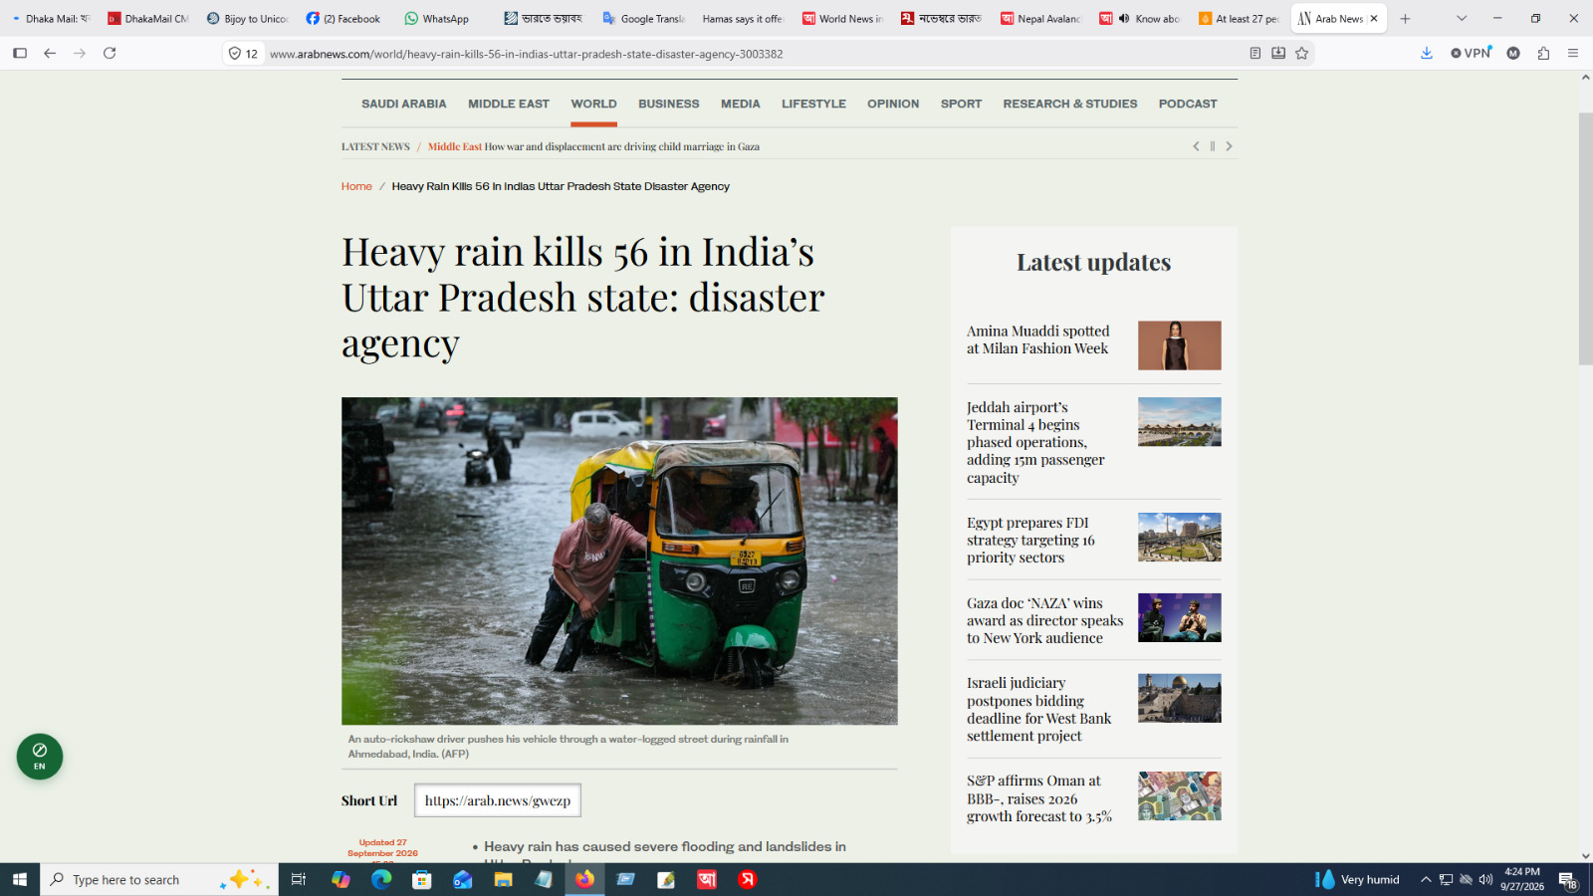Screen dimensions: 1593x896
Task: Open the BUSINESS section
Action: [x=669, y=104]
